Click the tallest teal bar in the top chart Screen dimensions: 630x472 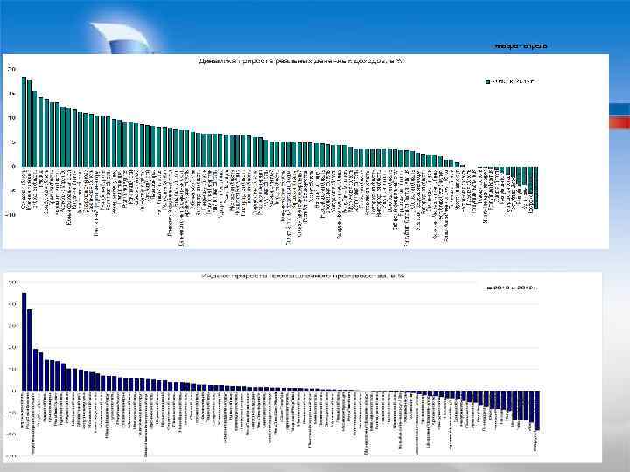(x=24, y=121)
